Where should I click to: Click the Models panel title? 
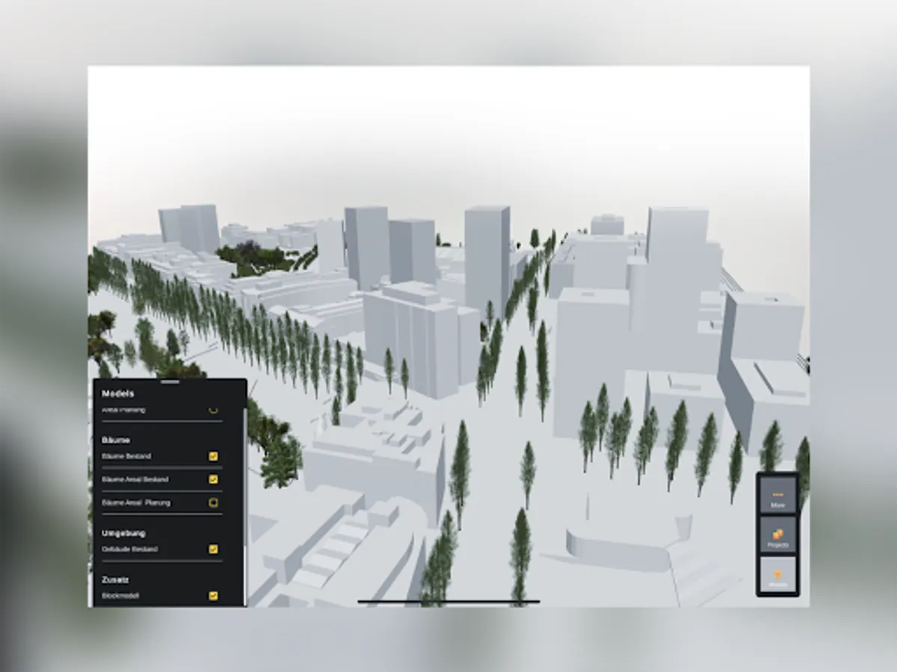[x=118, y=393]
